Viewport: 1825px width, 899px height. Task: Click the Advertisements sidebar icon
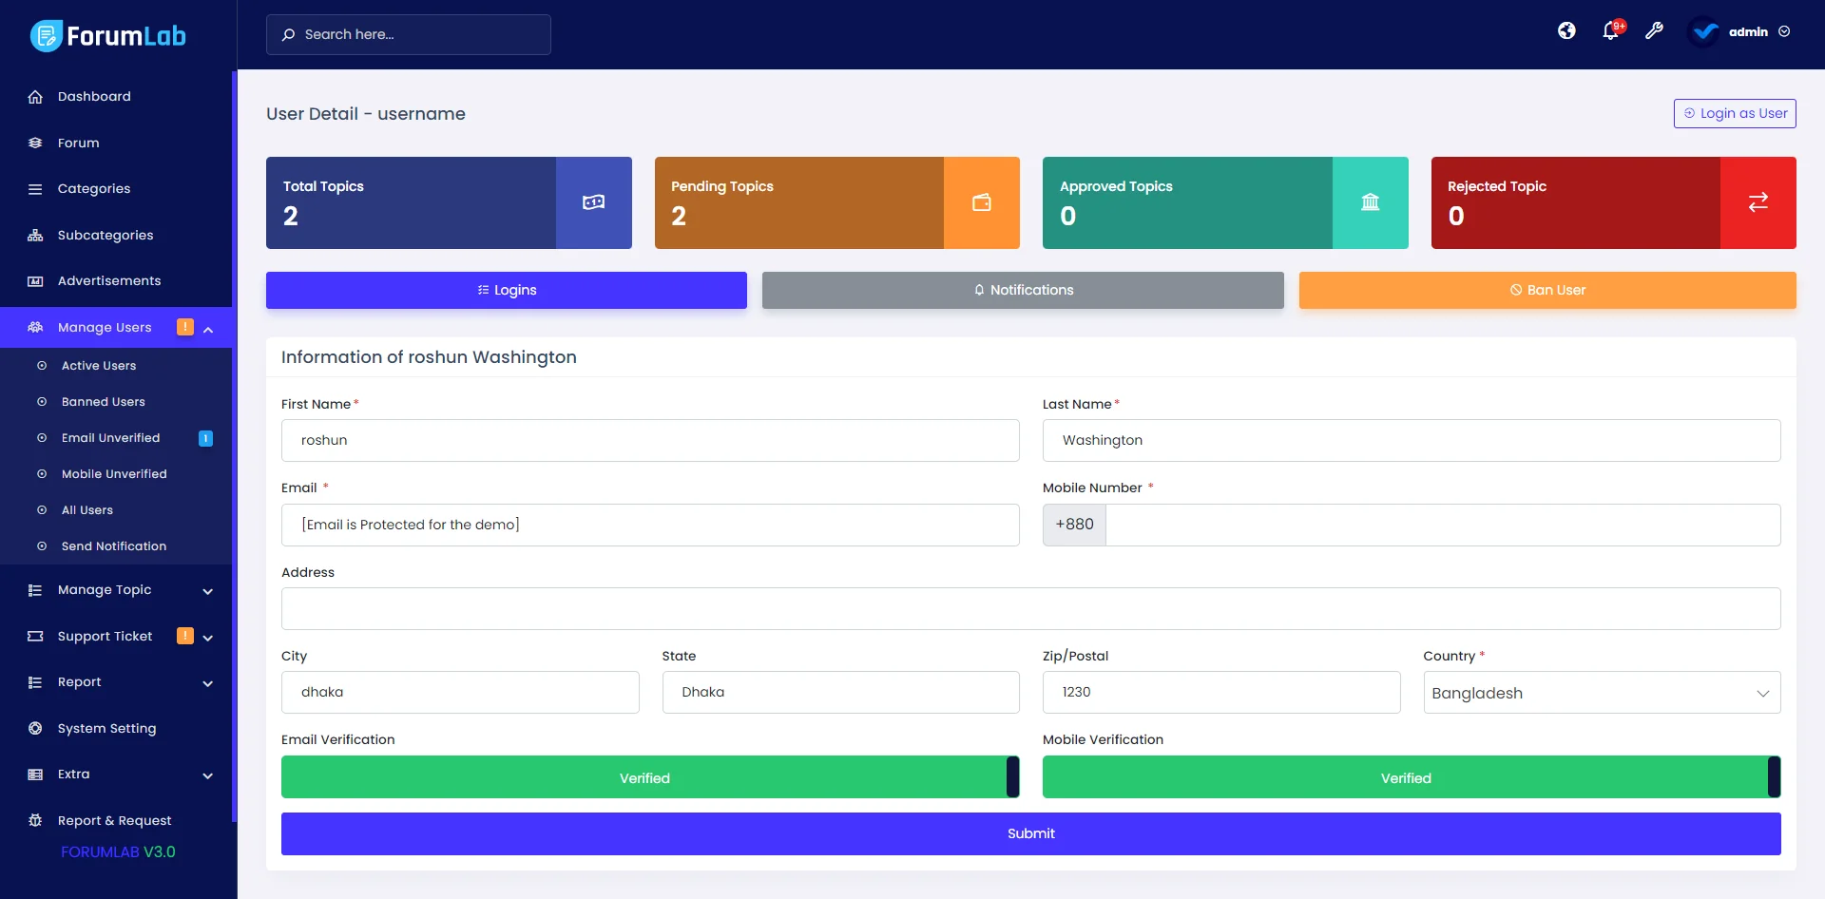35,281
